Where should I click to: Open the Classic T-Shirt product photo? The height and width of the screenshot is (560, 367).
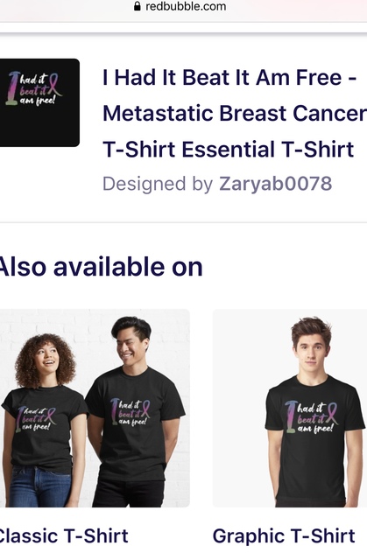95,408
